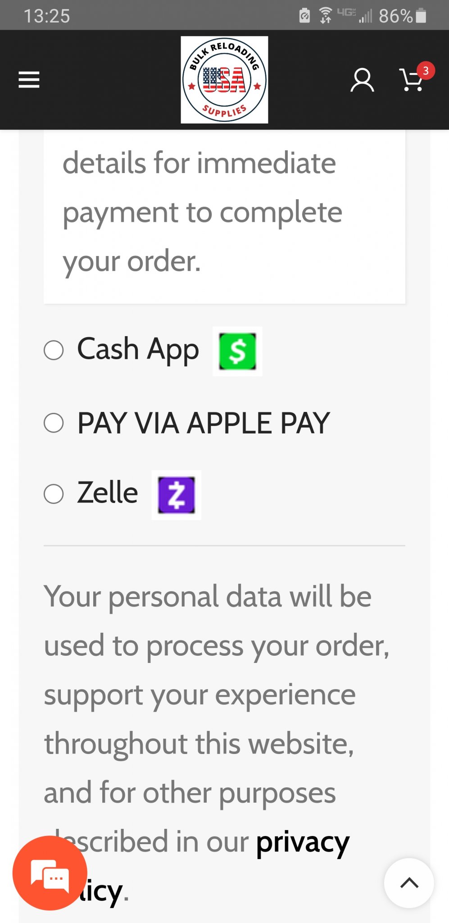
Task: Tap the Bulk Reloading Supplies logo
Action: 224,80
